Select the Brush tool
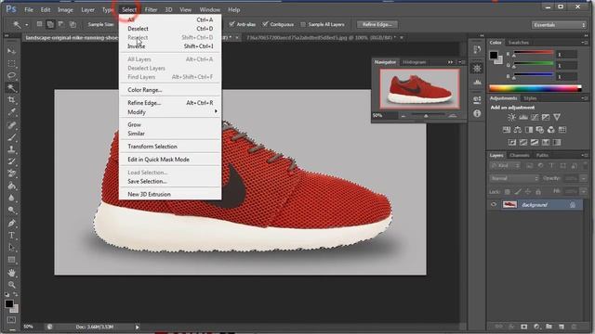Screen dimensions: 595x334 point(11,137)
